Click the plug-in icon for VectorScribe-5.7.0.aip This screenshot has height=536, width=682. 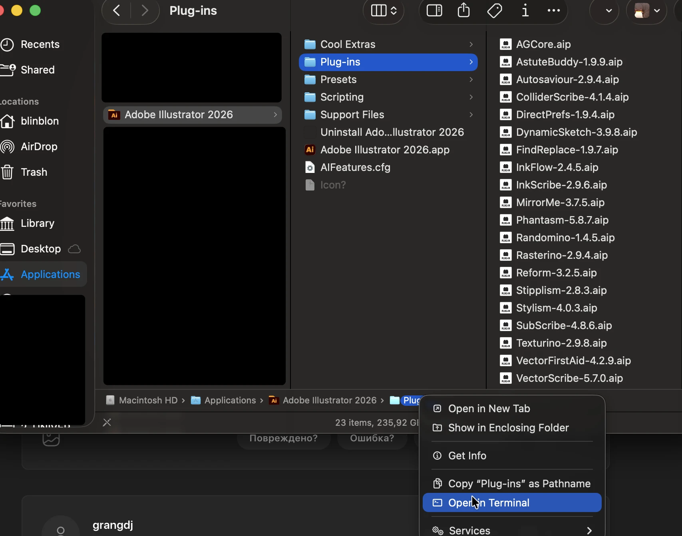[x=506, y=378]
